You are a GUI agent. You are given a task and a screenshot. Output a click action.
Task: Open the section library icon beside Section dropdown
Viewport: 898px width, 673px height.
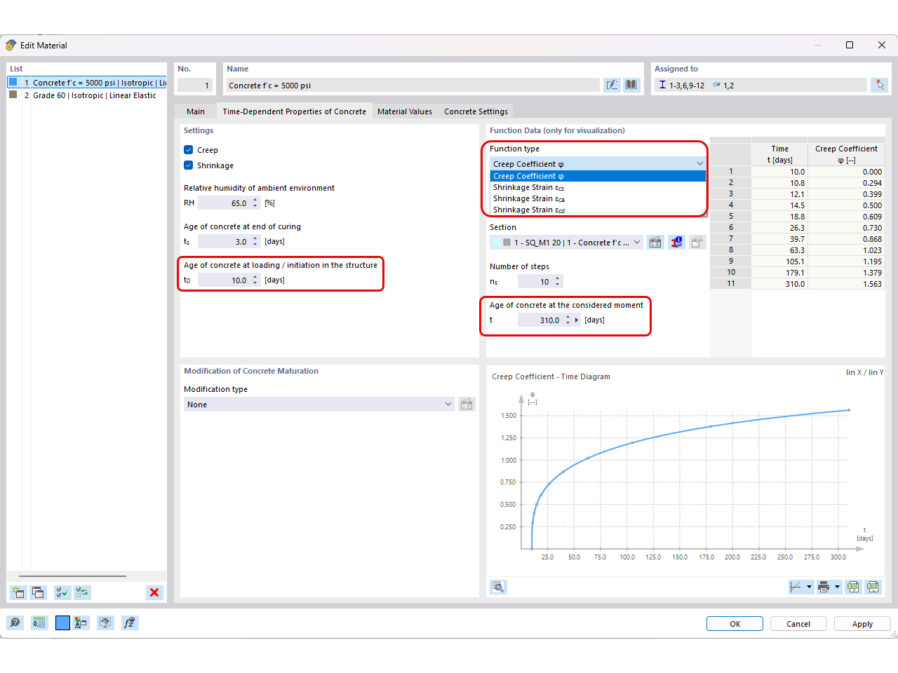pos(655,242)
